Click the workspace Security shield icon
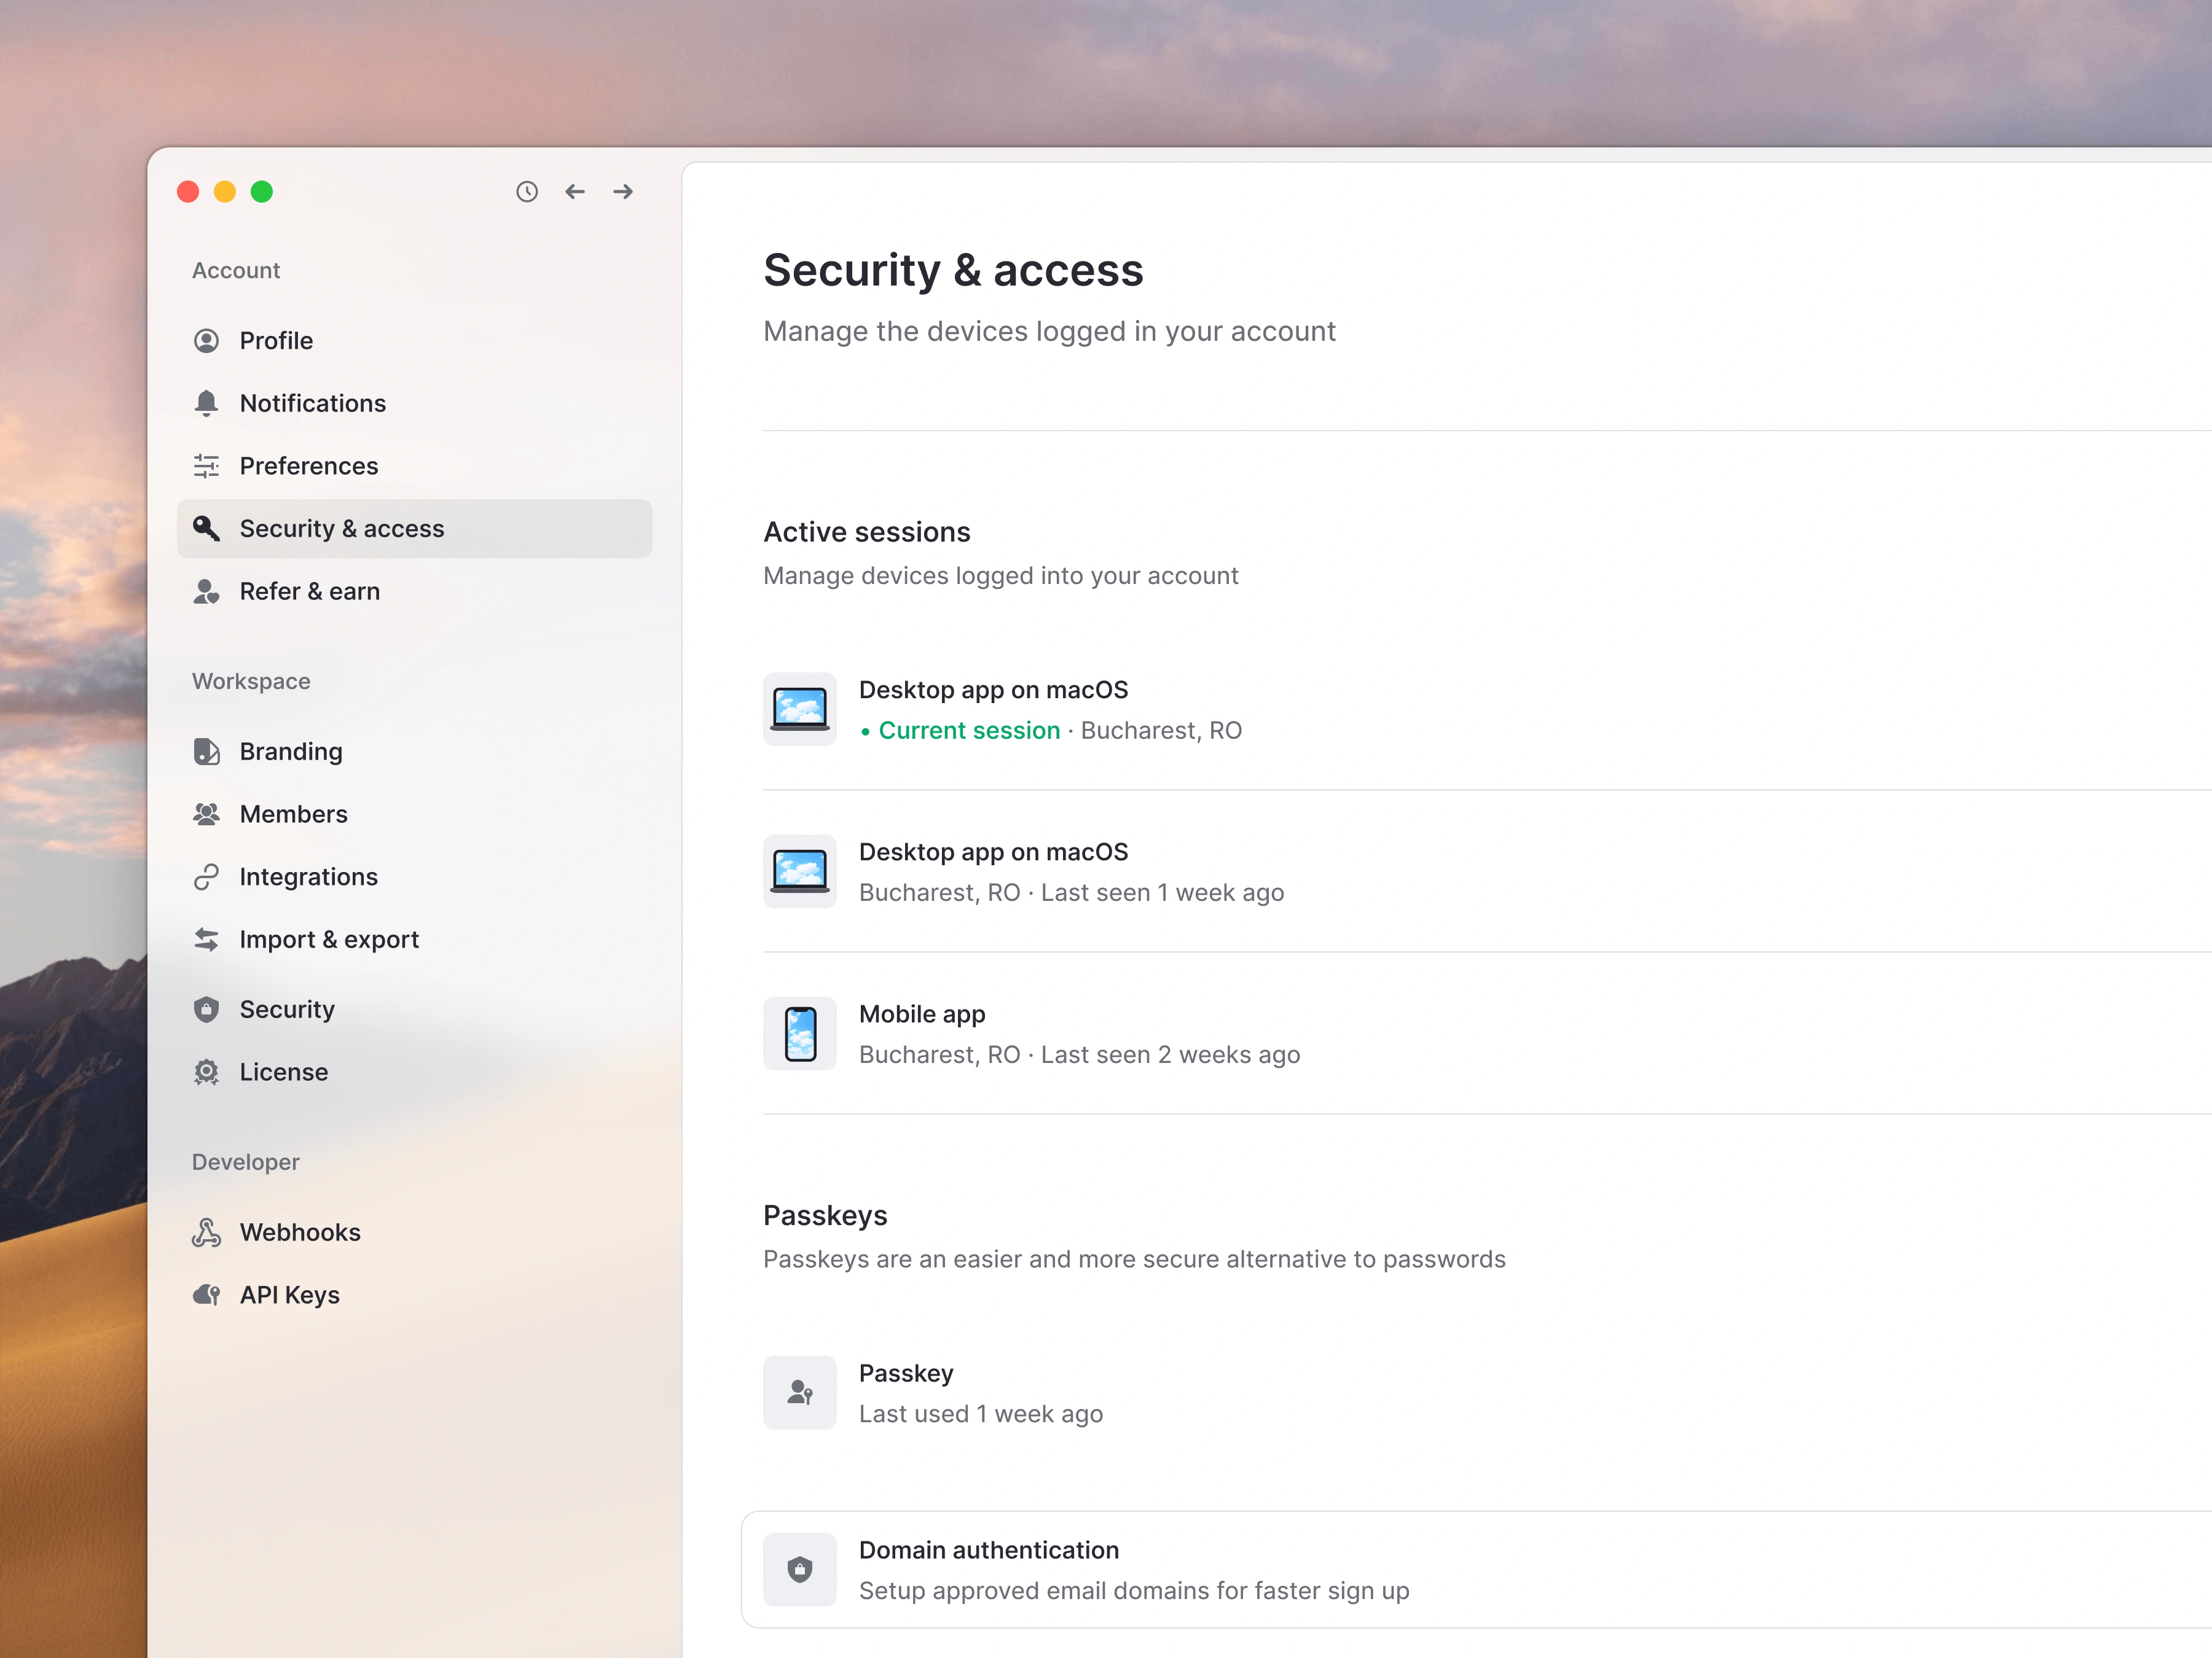The height and width of the screenshot is (1658, 2212). tap(206, 1010)
